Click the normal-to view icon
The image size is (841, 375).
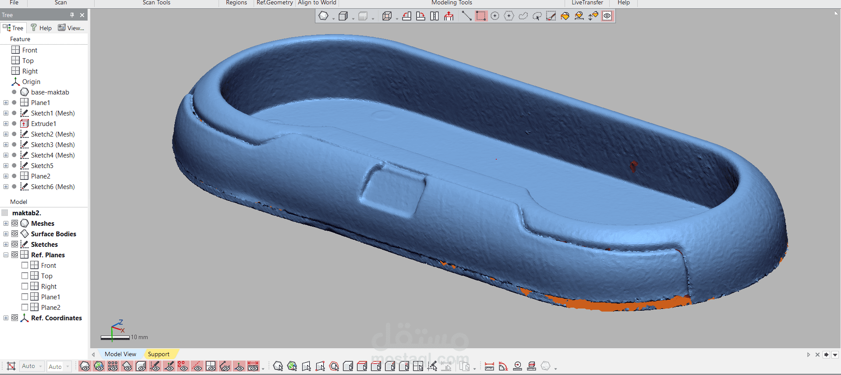coord(449,16)
